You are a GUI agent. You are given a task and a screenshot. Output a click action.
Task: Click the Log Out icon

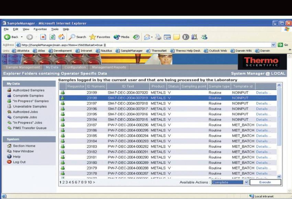9,162
